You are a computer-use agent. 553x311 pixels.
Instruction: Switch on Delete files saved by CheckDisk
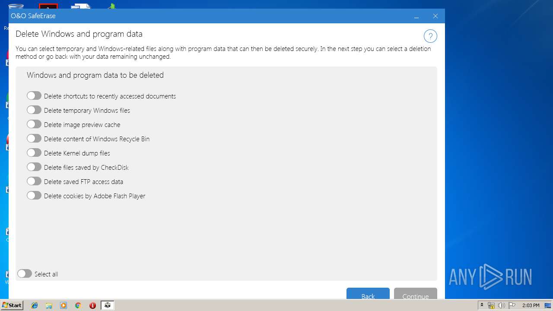click(34, 167)
